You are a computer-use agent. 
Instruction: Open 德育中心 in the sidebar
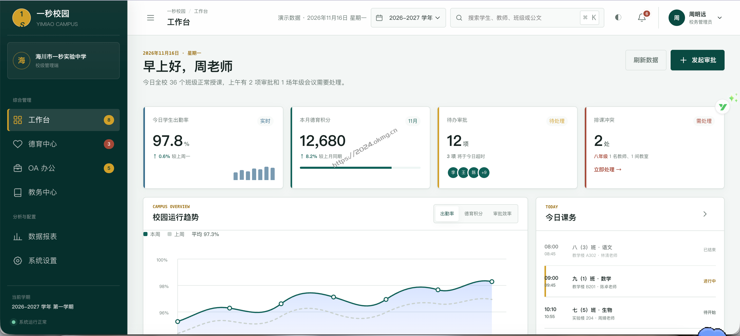(x=63, y=144)
